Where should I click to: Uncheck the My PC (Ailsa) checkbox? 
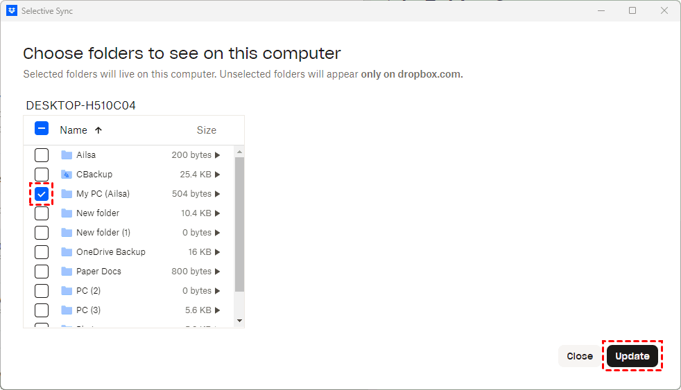point(42,194)
